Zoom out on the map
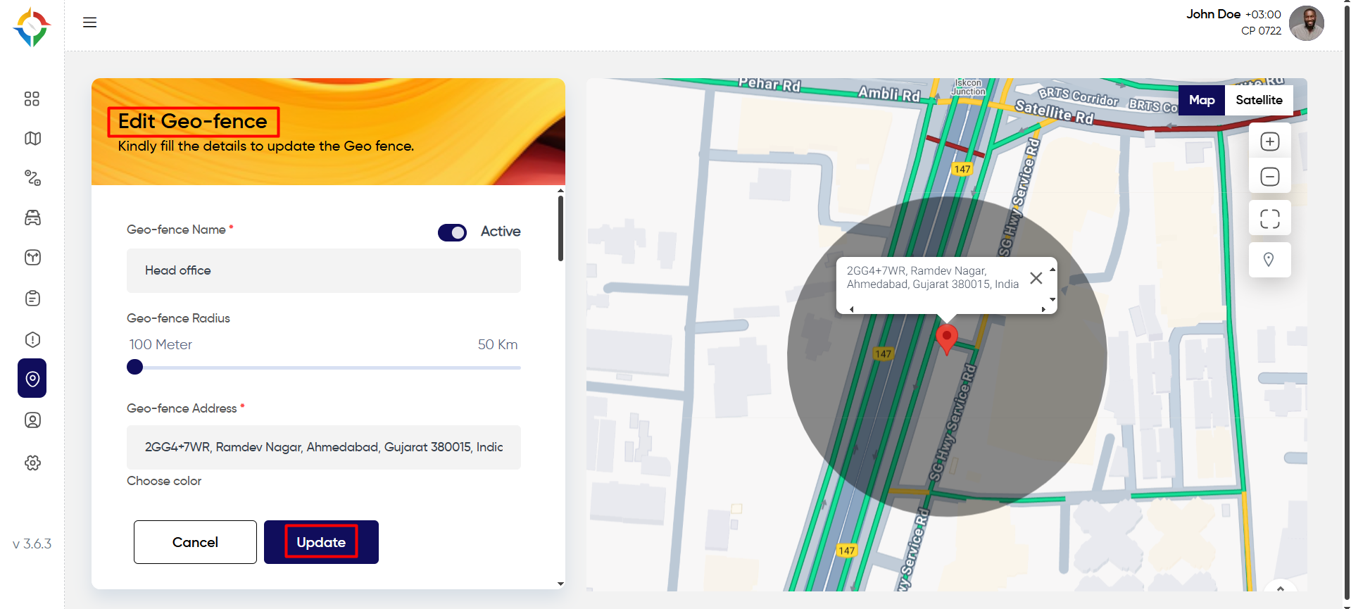The height and width of the screenshot is (609, 1351). pyautogui.click(x=1270, y=176)
